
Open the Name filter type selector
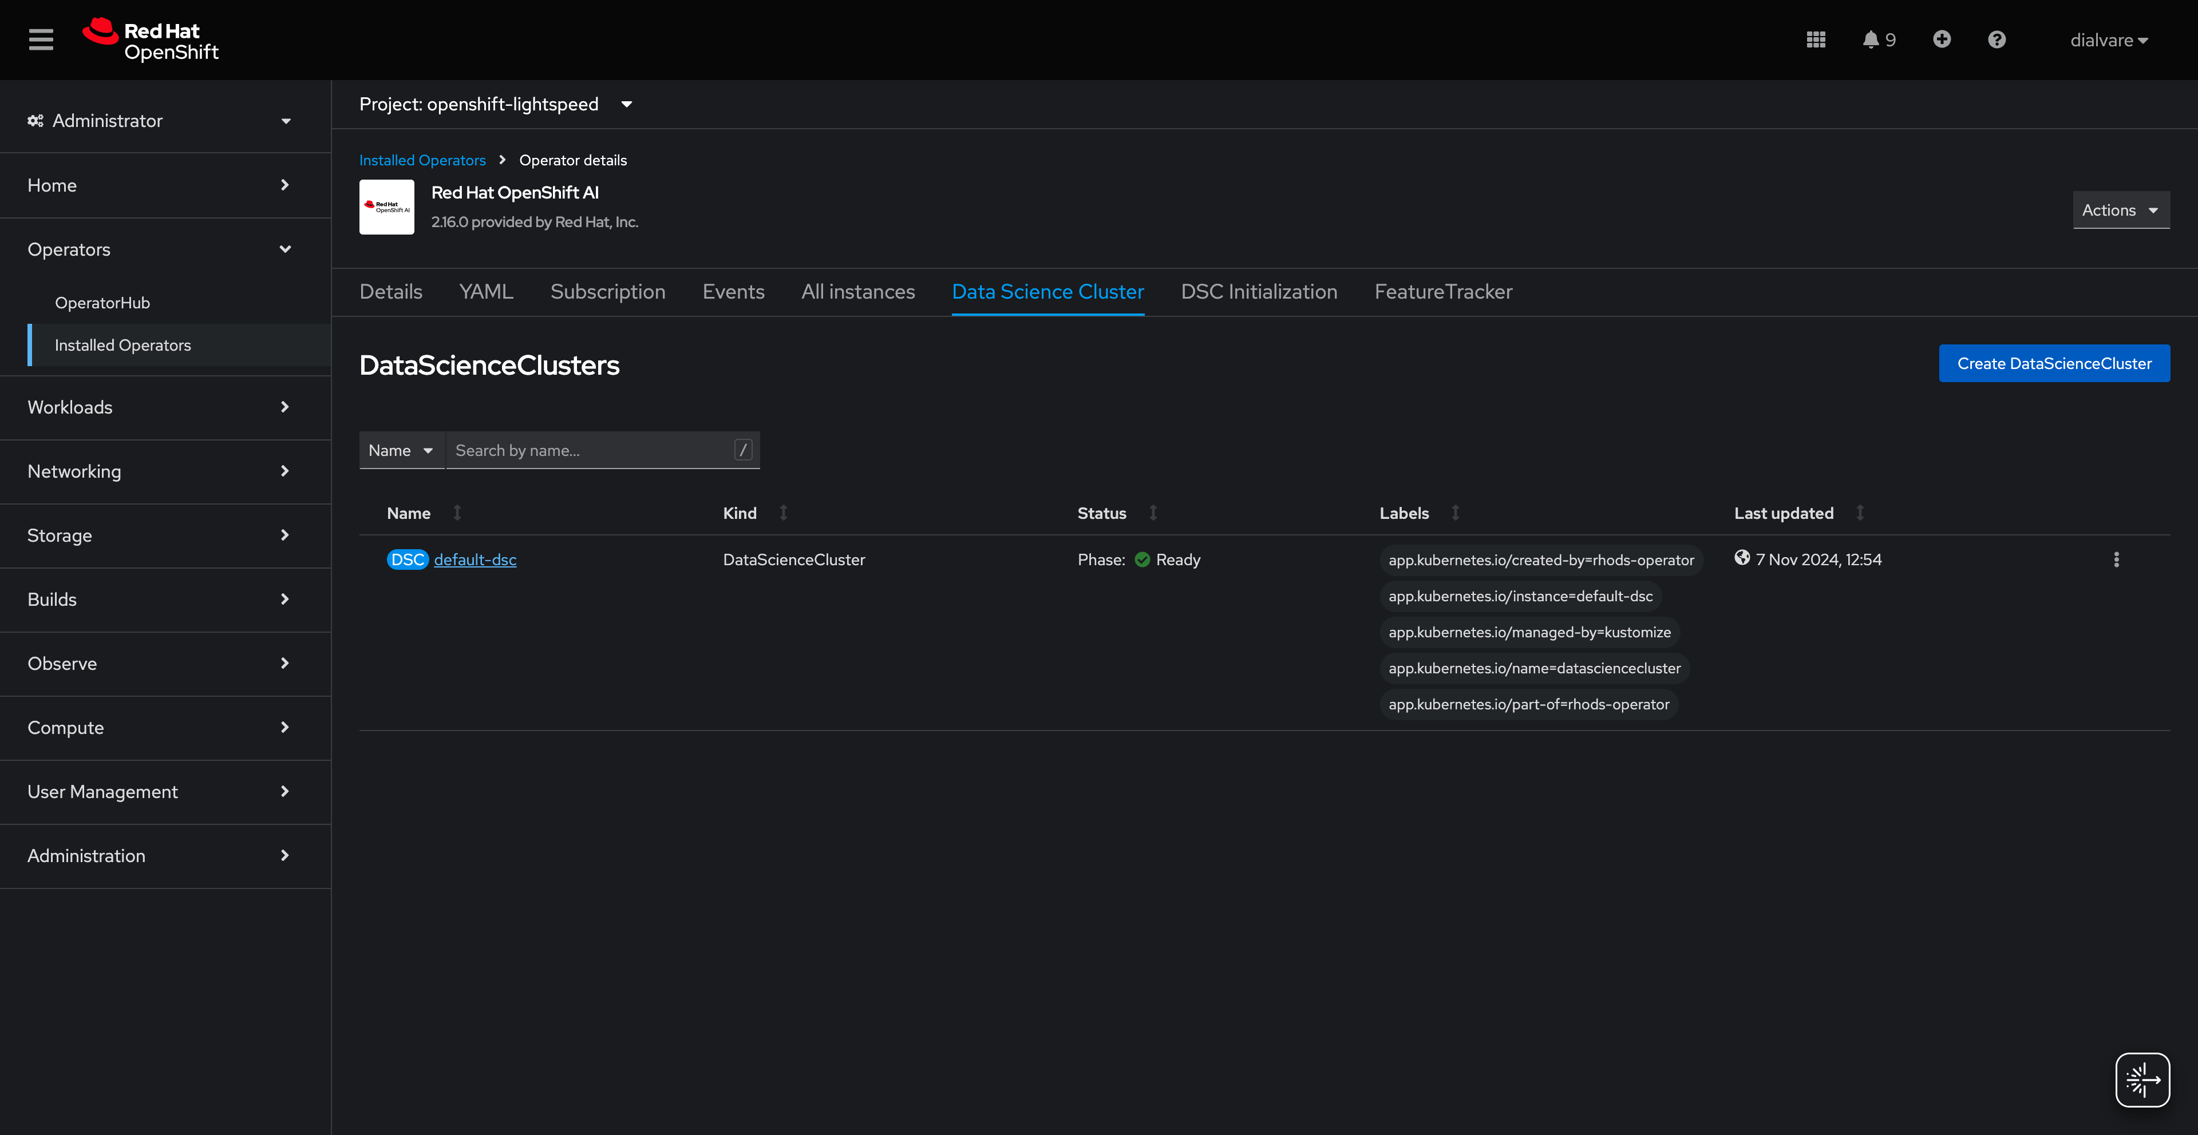tap(401, 450)
